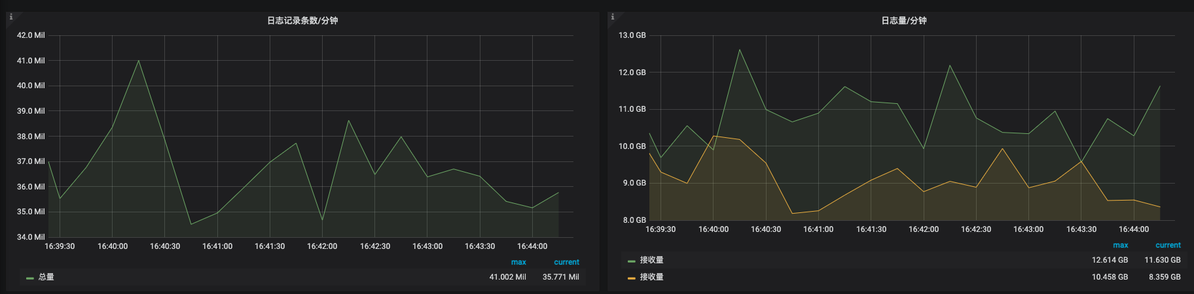Image resolution: width=1194 pixels, height=294 pixels.
Task: Click the 12.6 GB peak on green 接收量 line
Action: [740, 50]
